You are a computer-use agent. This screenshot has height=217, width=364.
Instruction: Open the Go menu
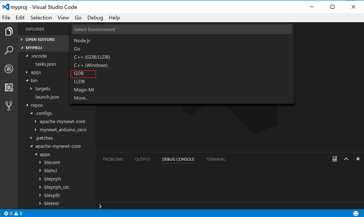coord(78,18)
